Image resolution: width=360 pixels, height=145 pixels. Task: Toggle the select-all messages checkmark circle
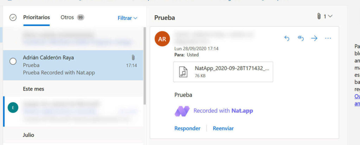[13, 18]
